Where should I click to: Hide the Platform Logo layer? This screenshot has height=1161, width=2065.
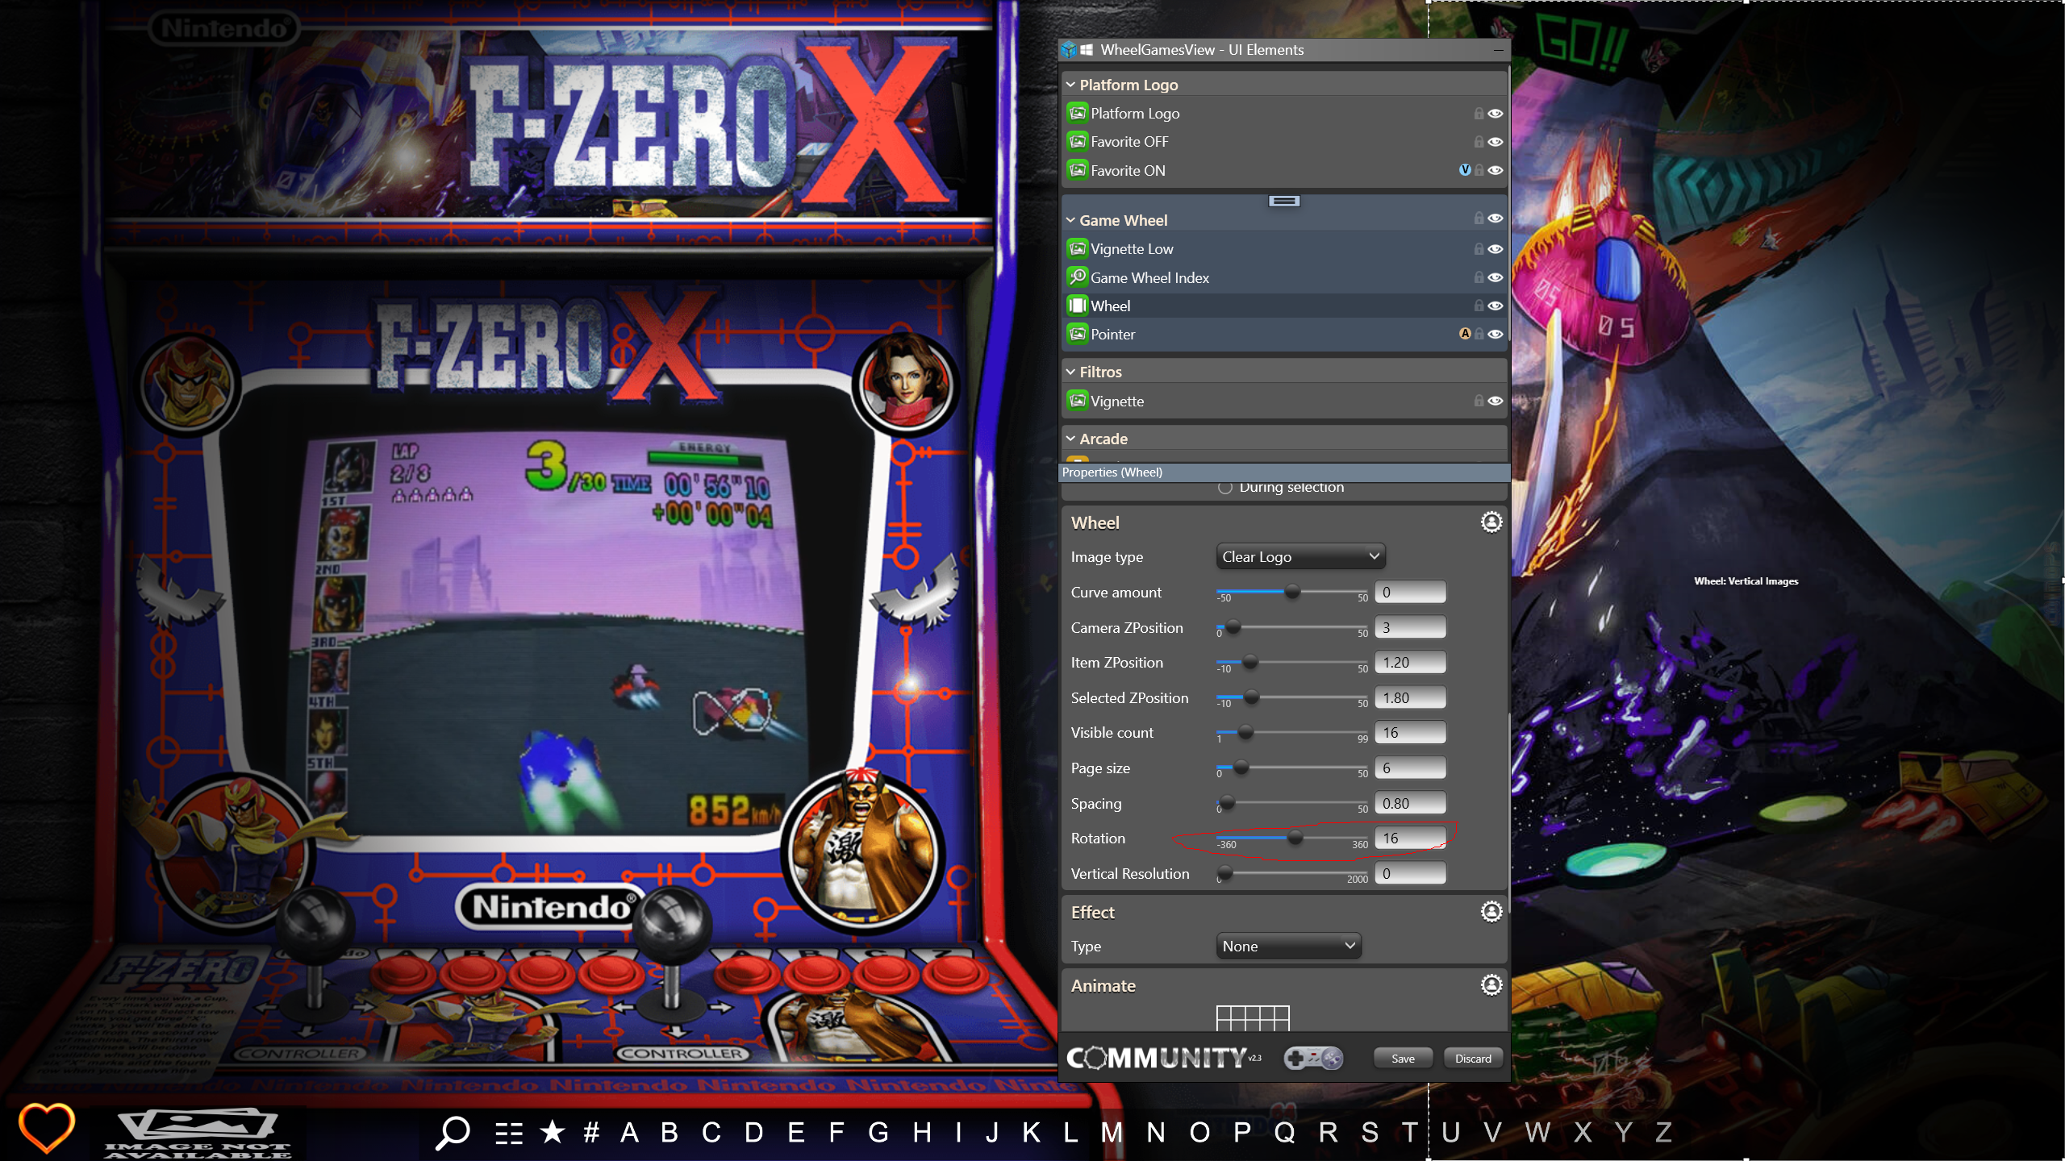tap(1496, 114)
